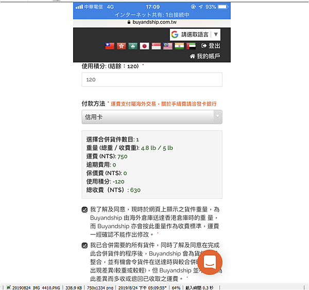
Task: Click the buyandship.com.tw address bar
Action: (x=152, y=22)
